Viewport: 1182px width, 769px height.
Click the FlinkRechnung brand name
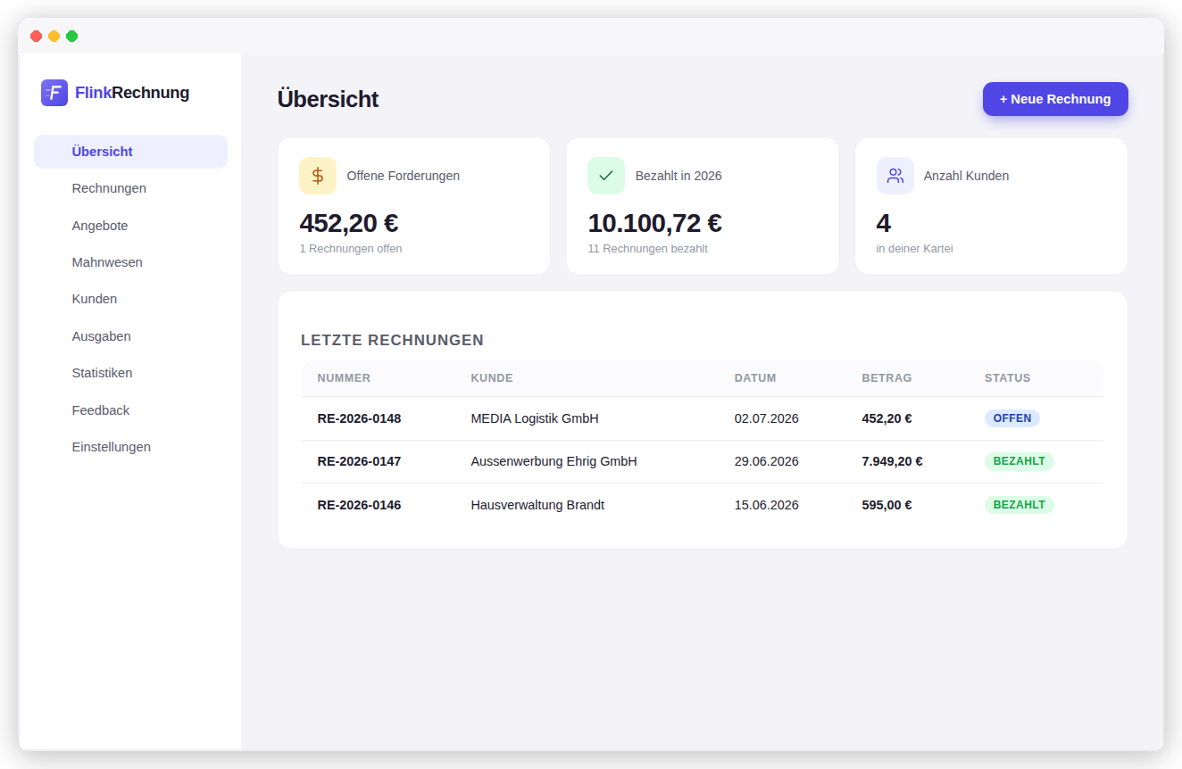point(132,93)
